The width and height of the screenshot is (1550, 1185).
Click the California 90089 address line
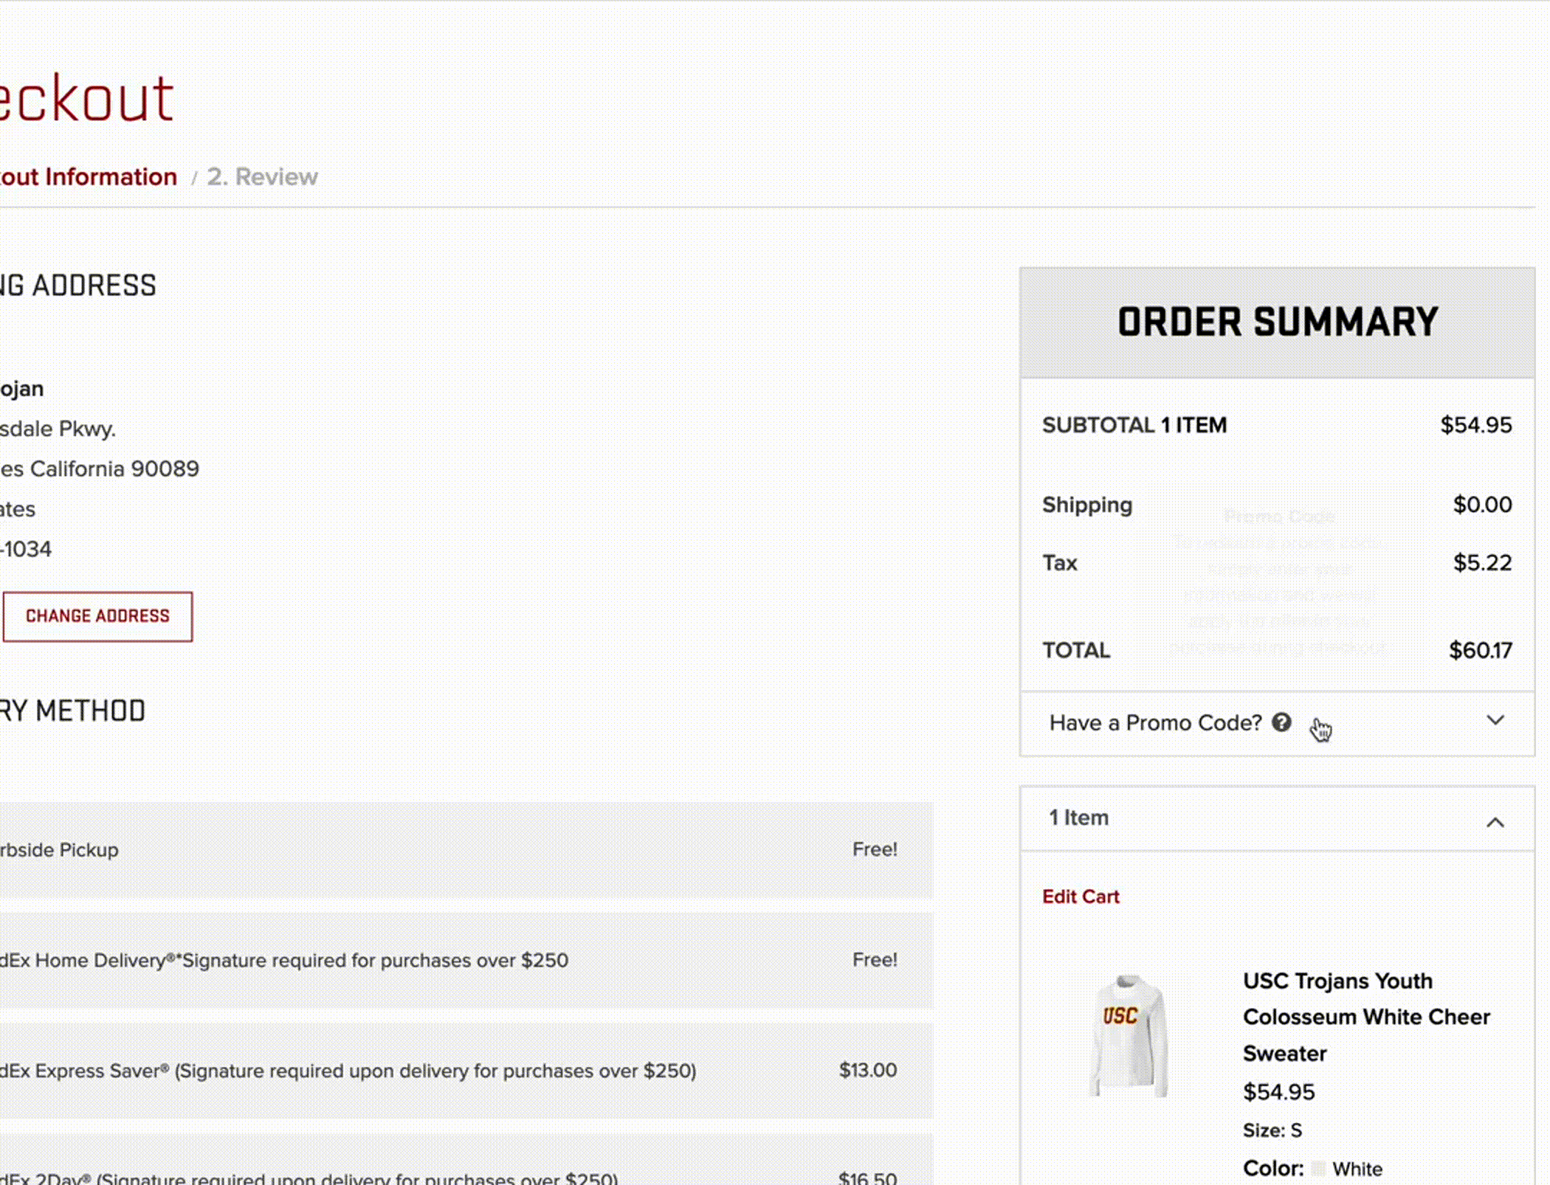click(x=100, y=469)
